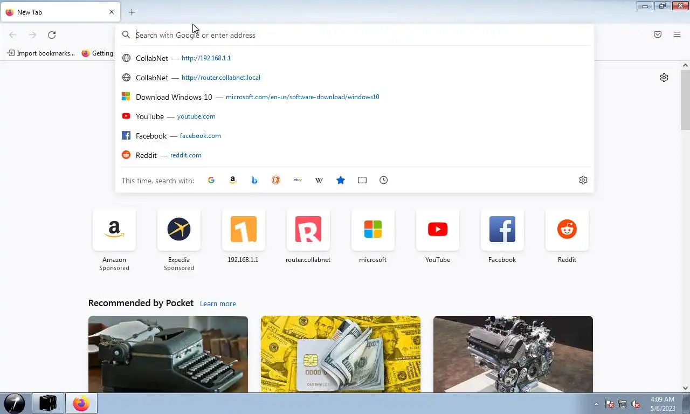Search with Wikipedia one-off icon

pyautogui.click(x=319, y=180)
